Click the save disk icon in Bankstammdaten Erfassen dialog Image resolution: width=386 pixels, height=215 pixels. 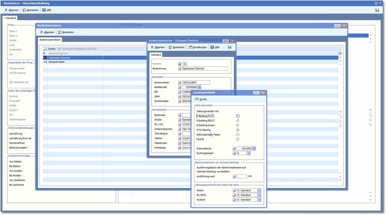click(229, 47)
